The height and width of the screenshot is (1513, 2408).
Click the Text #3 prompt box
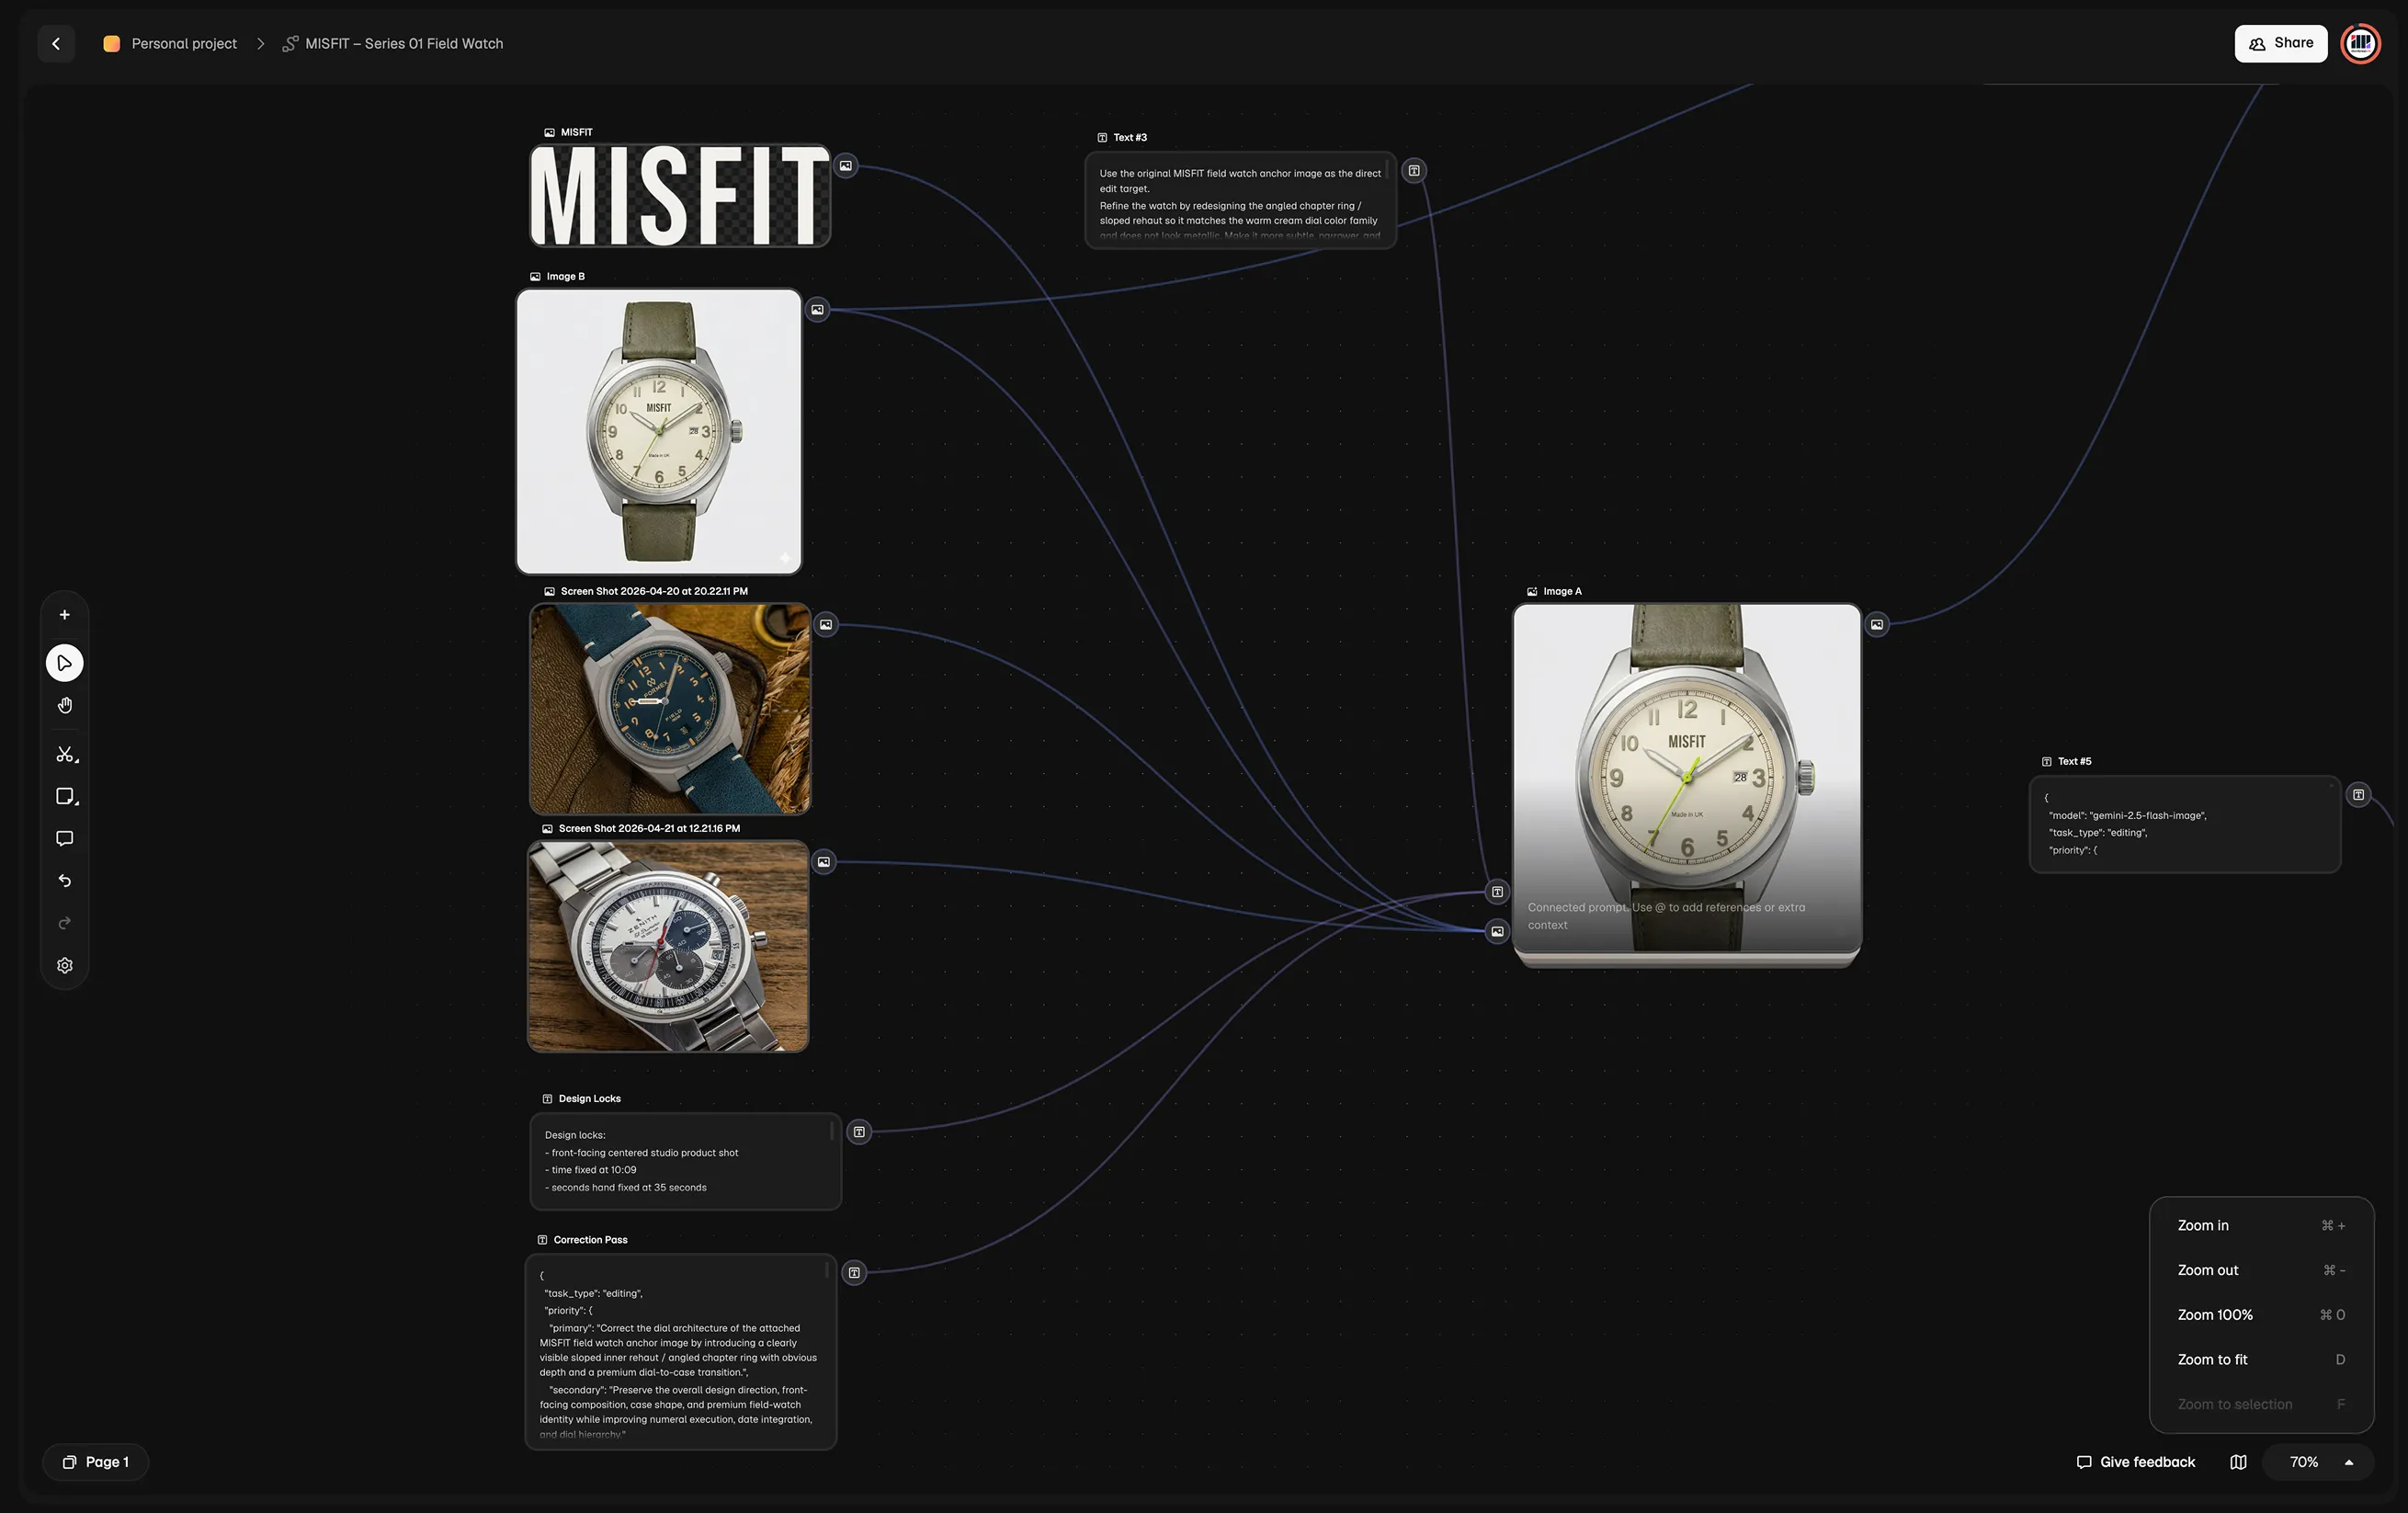coord(1240,200)
